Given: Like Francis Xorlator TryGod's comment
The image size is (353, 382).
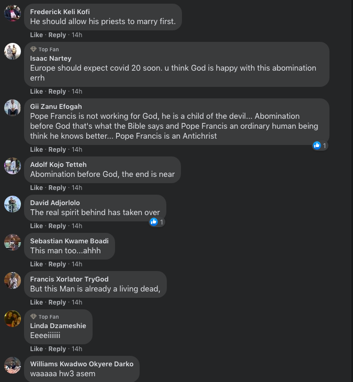Looking at the screenshot, I should pos(37,302).
